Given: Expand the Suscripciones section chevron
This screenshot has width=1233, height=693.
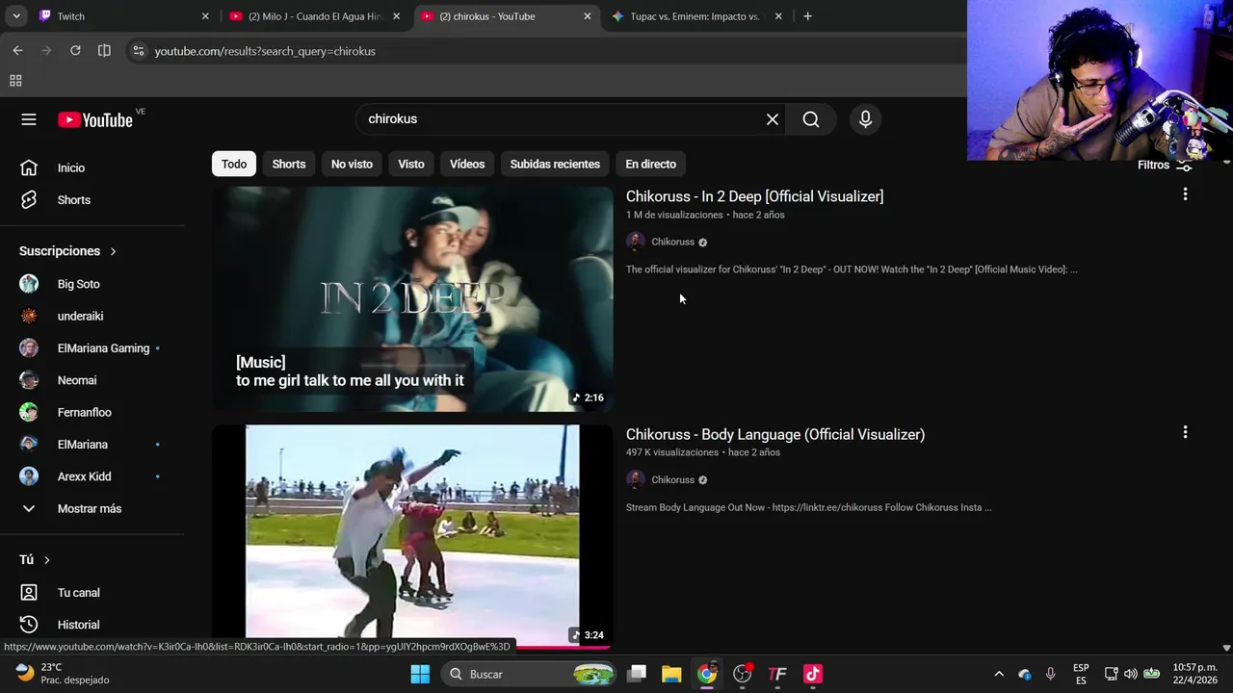Looking at the screenshot, I should click(113, 251).
